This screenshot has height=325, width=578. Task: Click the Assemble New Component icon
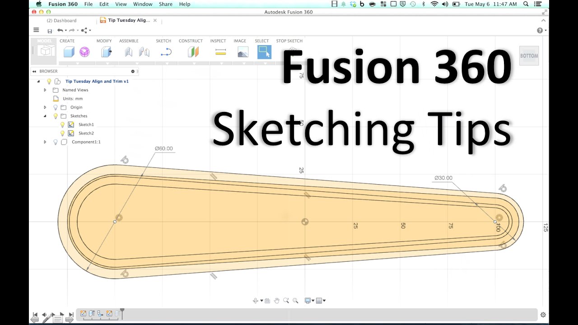[x=129, y=52]
